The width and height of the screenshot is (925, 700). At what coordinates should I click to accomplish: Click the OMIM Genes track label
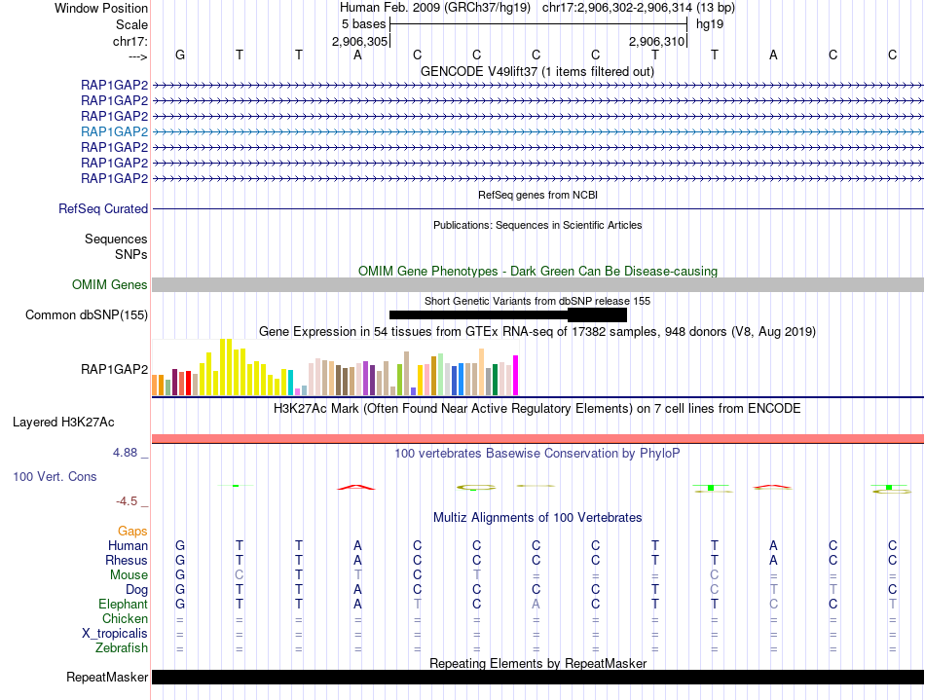(110, 285)
